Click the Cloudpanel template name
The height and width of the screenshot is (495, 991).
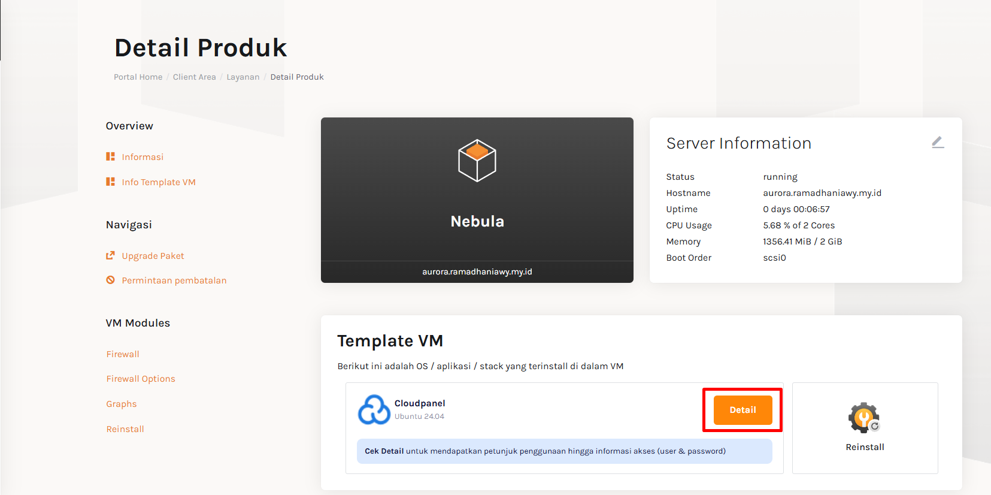click(420, 403)
